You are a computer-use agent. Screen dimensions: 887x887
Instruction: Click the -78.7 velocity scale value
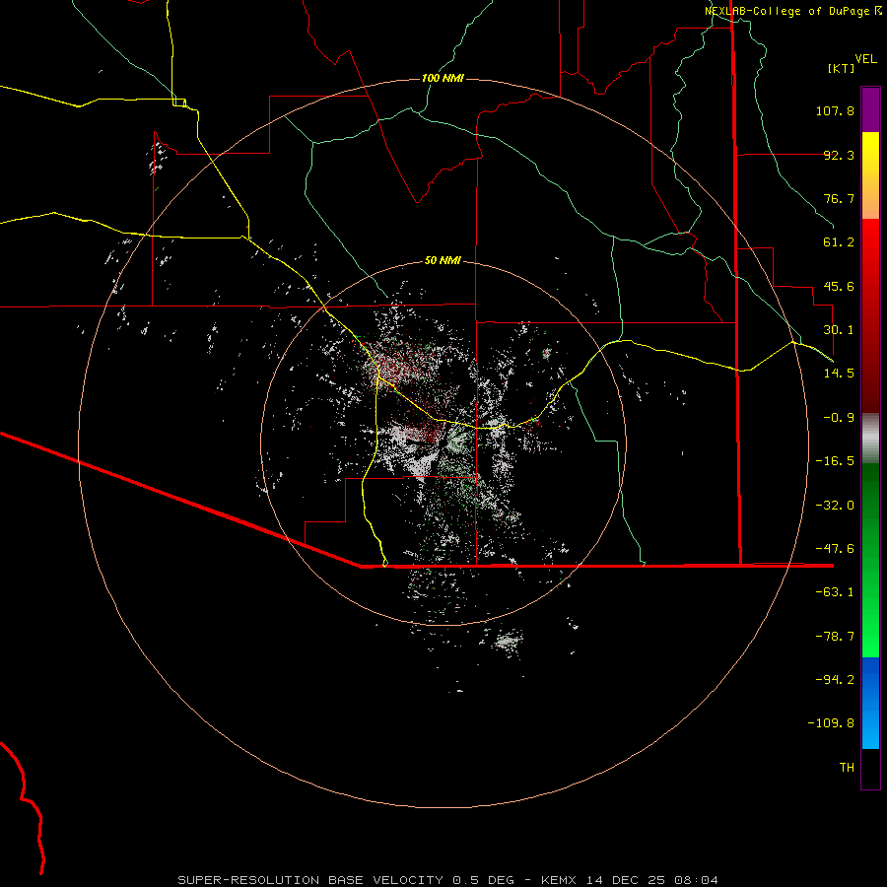pyautogui.click(x=835, y=637)
